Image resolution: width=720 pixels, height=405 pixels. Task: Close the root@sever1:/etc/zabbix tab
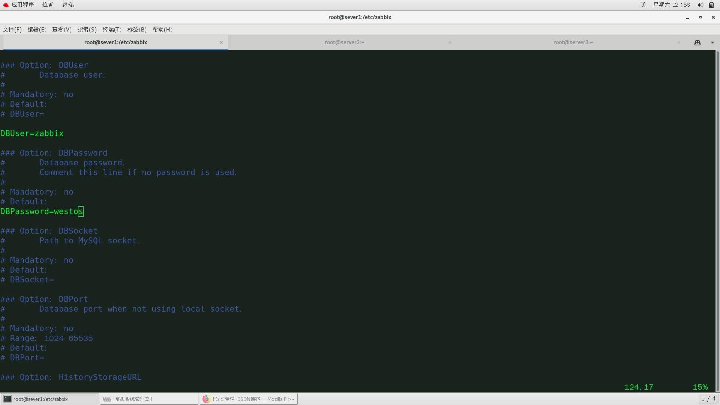coord(221,42)
